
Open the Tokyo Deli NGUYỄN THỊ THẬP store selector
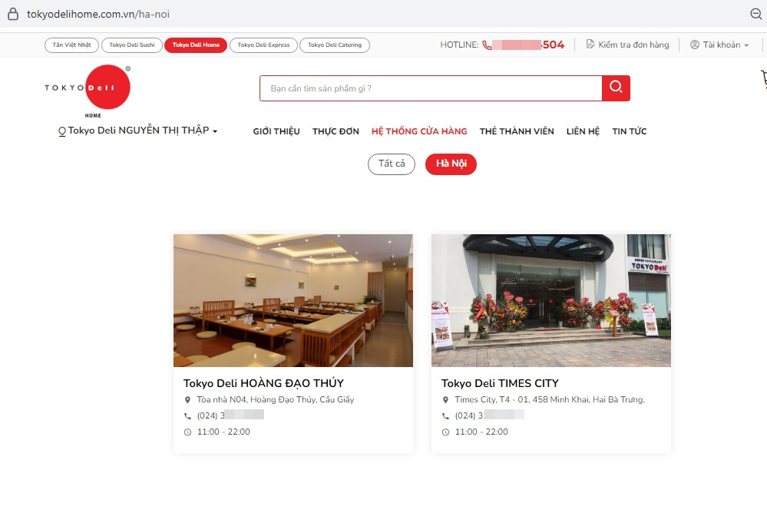click(x=137, y=131)
